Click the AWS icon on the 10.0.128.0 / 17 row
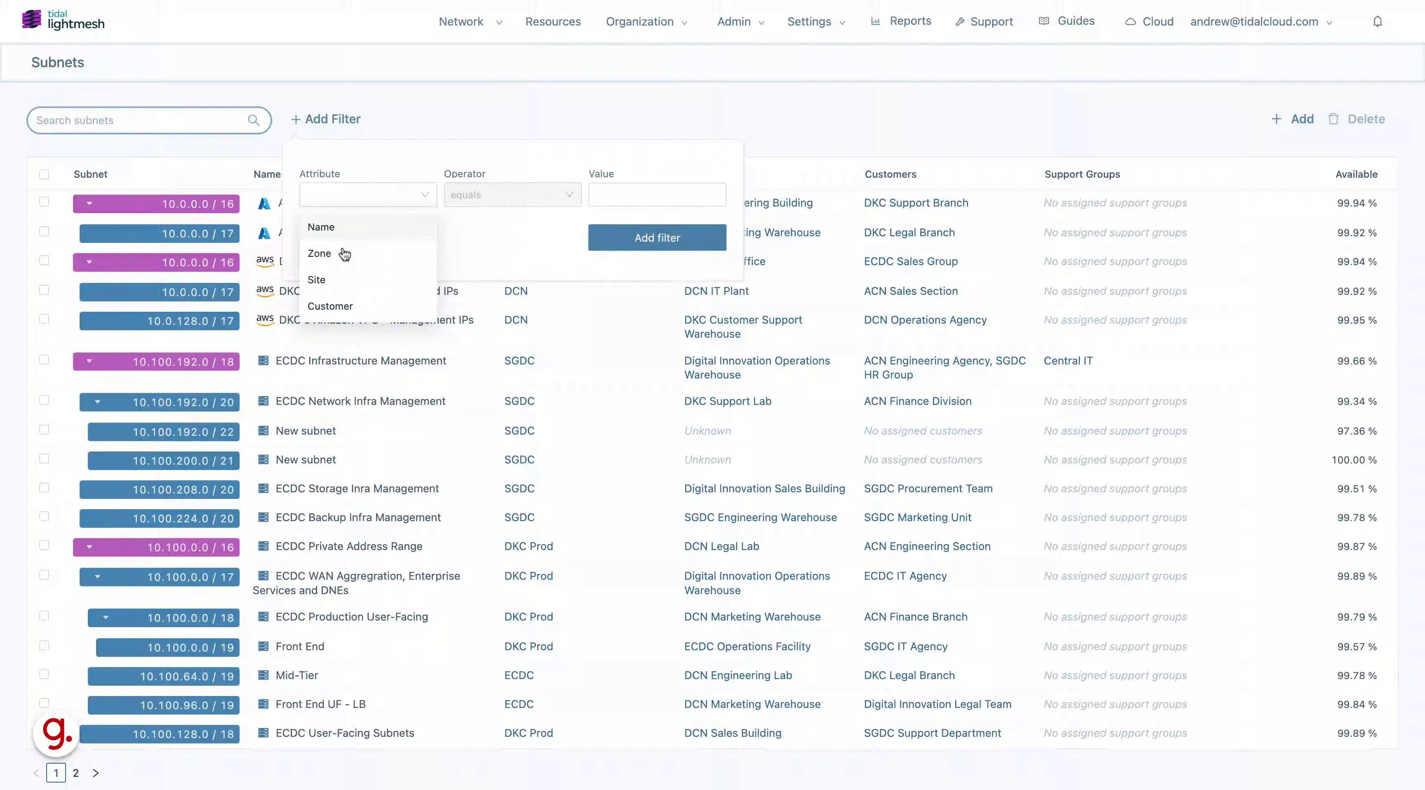 tap(265, 320)
